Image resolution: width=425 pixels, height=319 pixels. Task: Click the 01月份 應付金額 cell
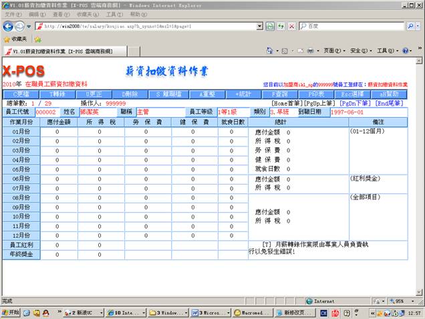(x=58, y=132)
